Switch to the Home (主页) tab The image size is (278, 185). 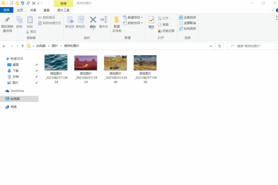coord(20,10)
